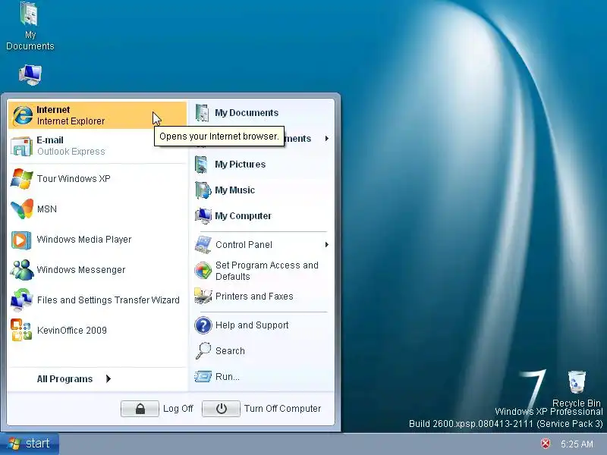Start Windows Media Player icon

[x=21, y=240]
